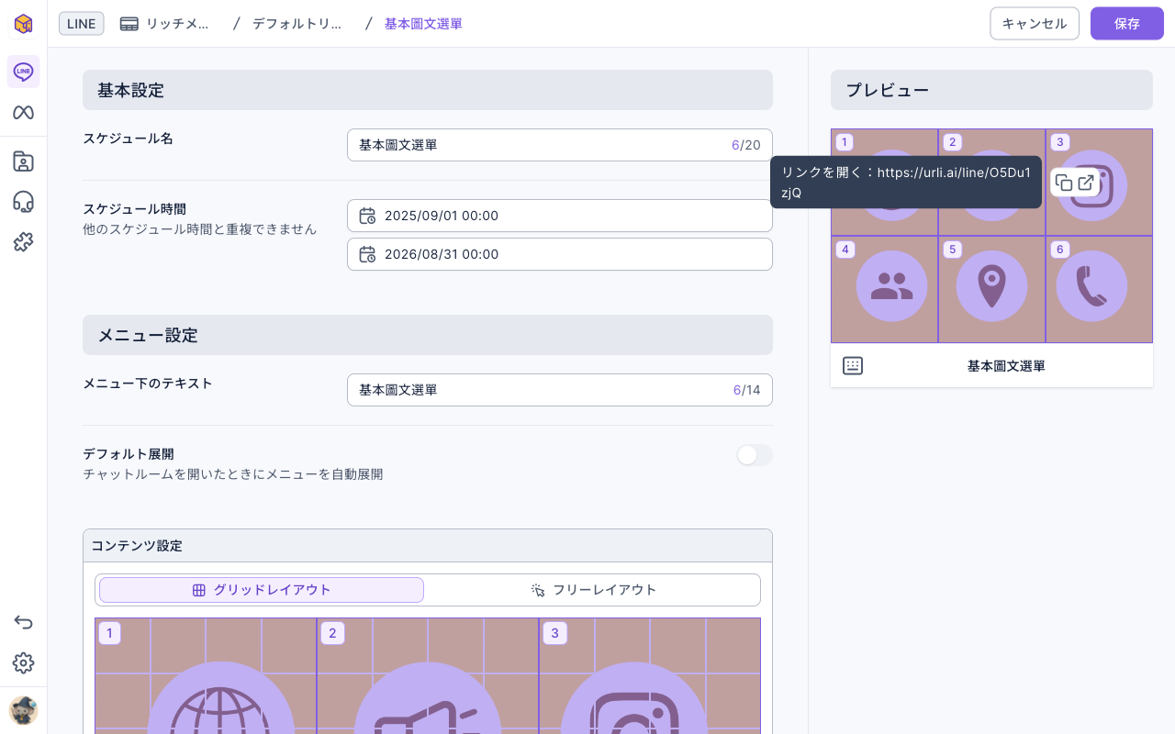1175x734 pixels.
Task: Open the headset support sidebar icon
Action: point(23,202)
